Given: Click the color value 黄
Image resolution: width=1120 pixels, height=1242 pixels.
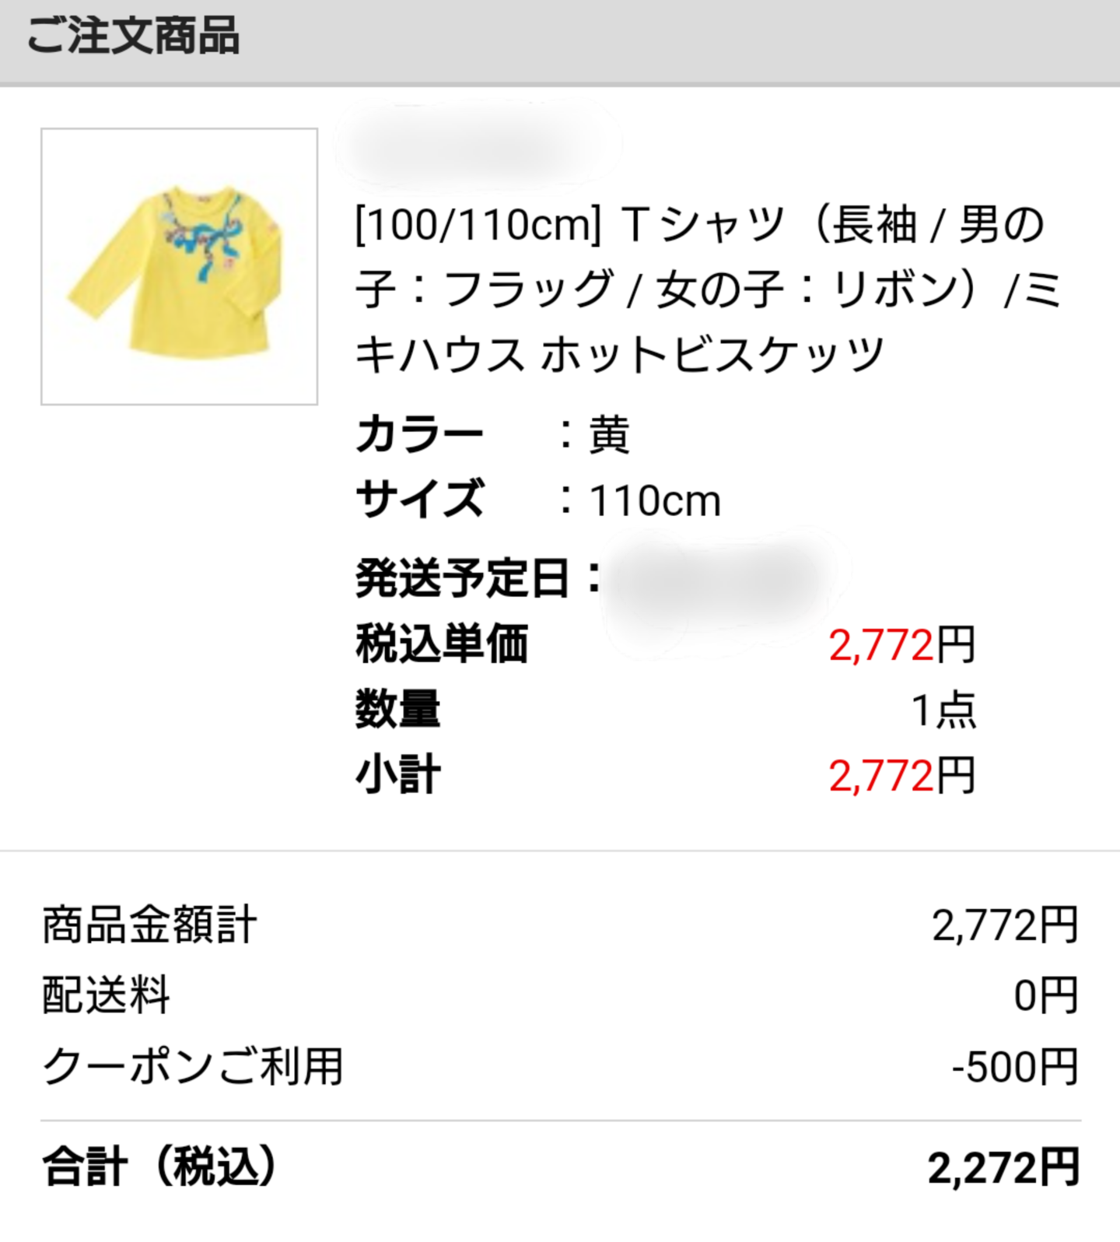Looking at the screenshot, I should [x=609, y=435].
